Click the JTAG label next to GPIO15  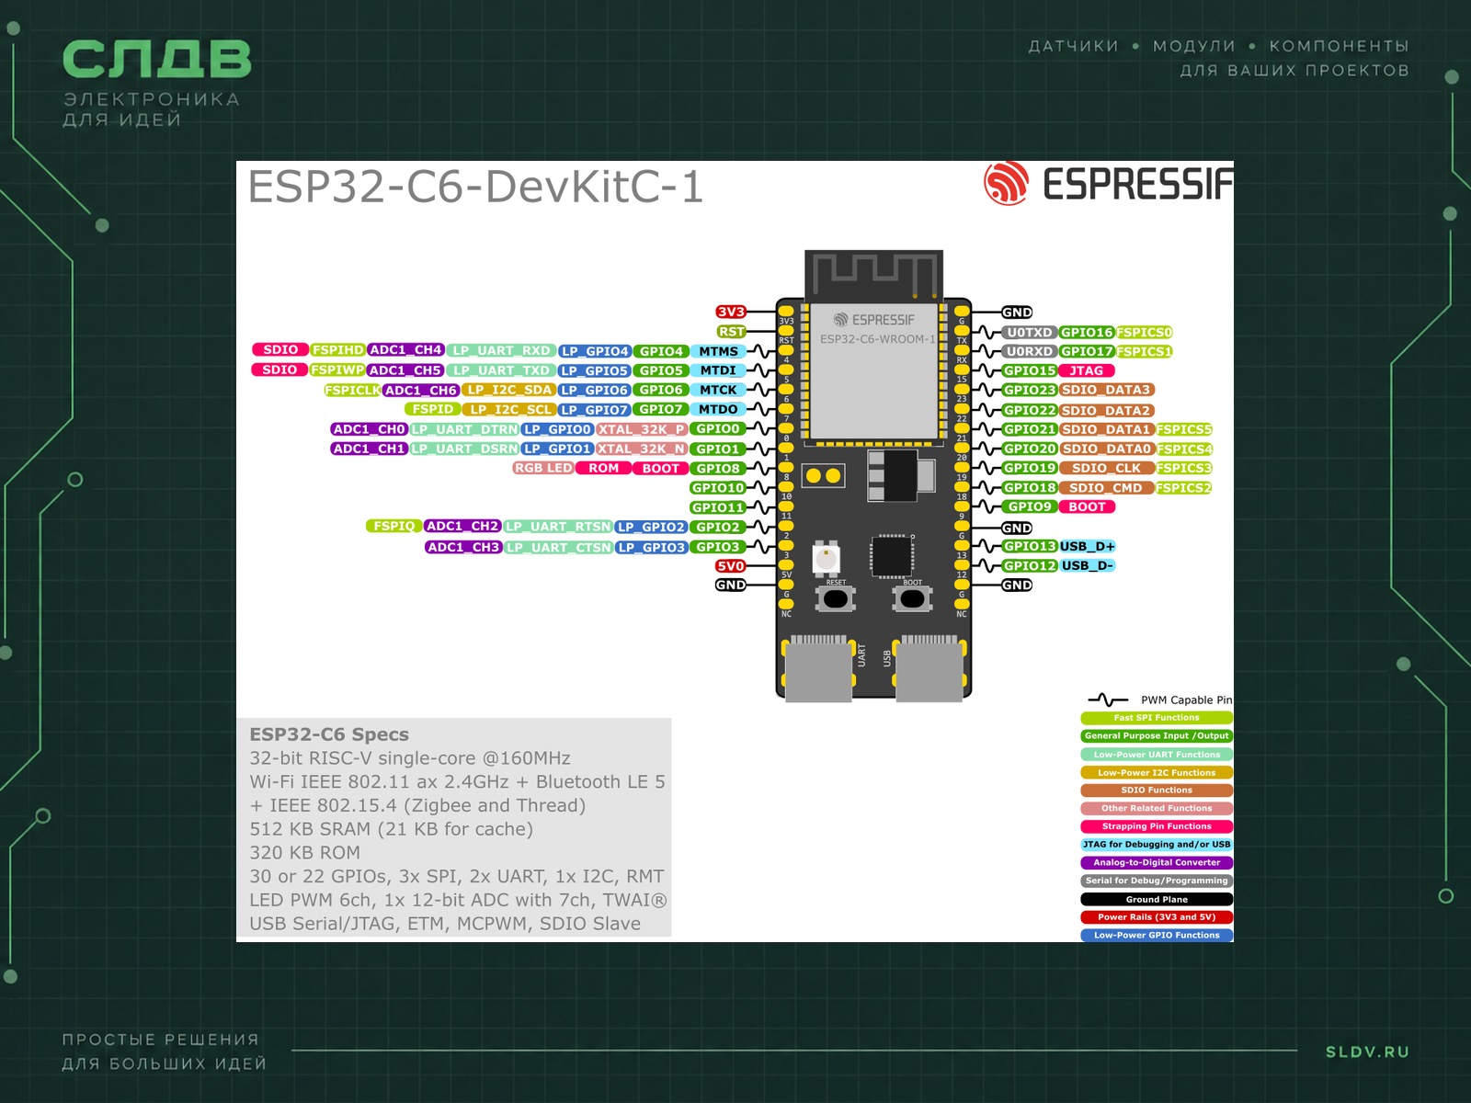[x=1087, y=370]
